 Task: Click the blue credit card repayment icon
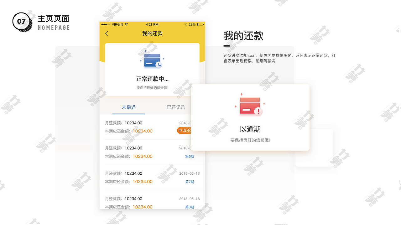click(152, 60)
